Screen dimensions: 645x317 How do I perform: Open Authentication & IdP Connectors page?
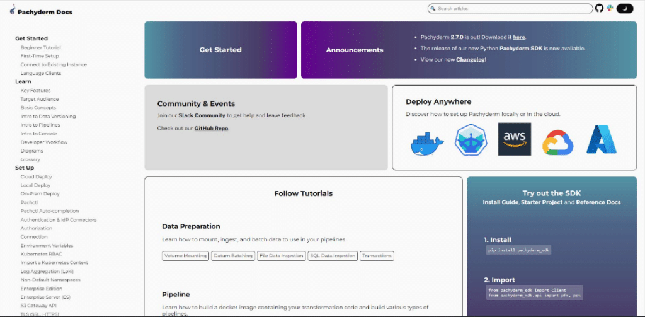(59, 220)
